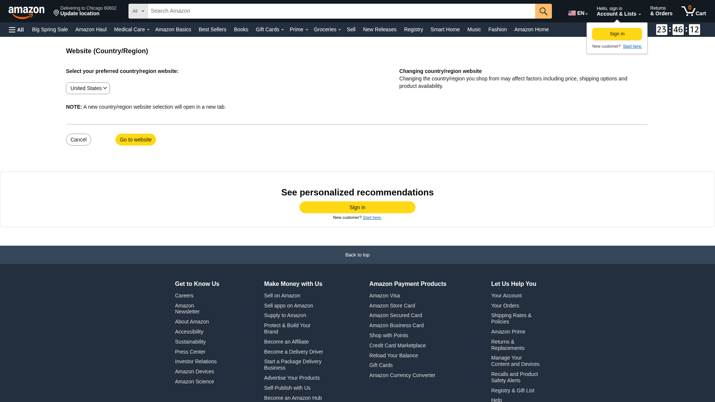Click the orange search magnifier button
This screenshot has width=715, height=402.
(543, 11)
